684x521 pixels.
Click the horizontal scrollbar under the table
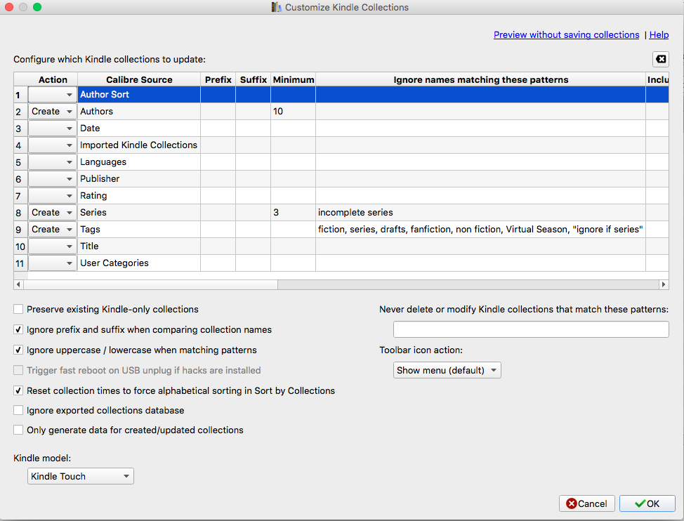click(x=150, y=284)
